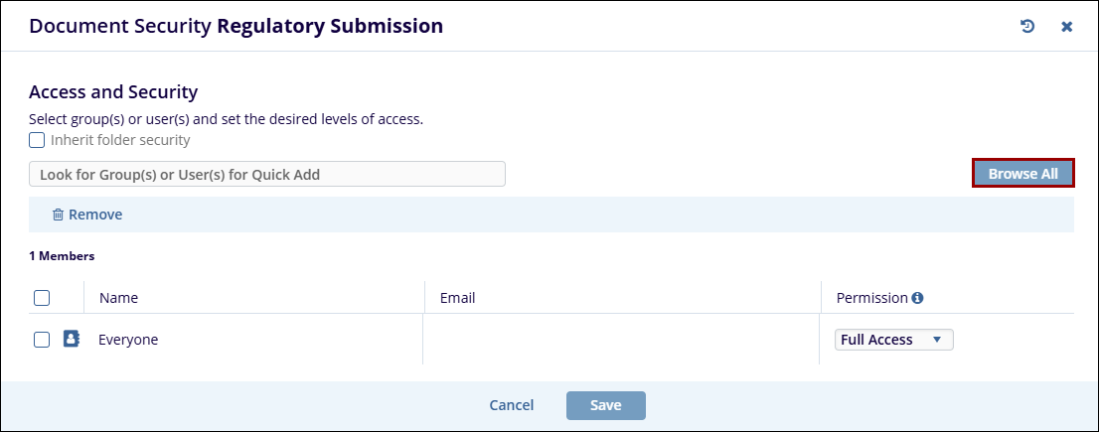1099x432 pixels.
Task: Check the Everyone row checkbox
Action: [42, 340]
